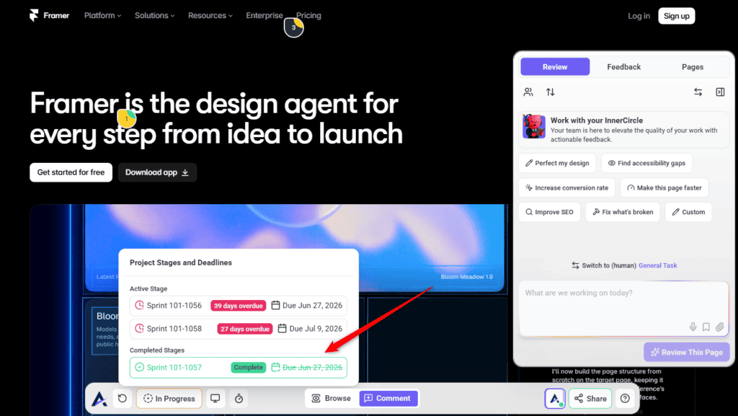This screenshot has width=738, height=416.
Task: Click the A logo in bottom toolbar
Action: coord(99,399)
